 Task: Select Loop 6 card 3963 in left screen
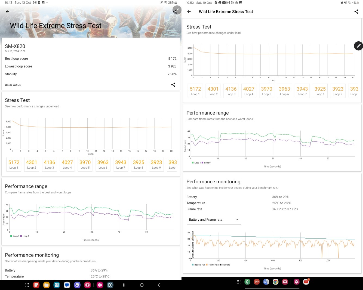[x=103, y=164]
